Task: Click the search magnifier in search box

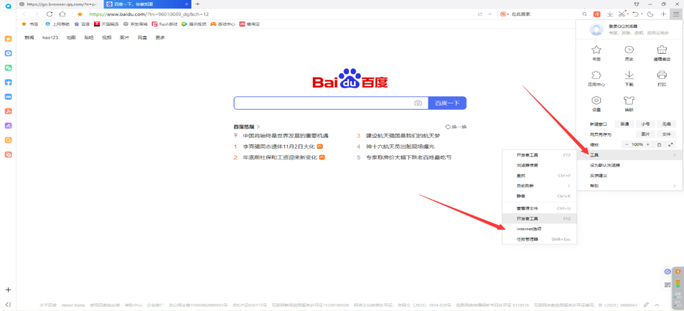Action: coord(584,14)
